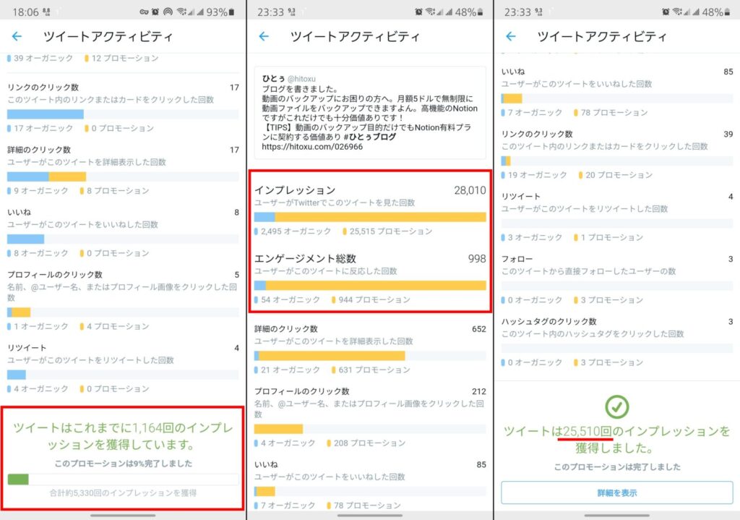Click the 詳細を表示 button
The width and height of the screenshot is (740, 520).
[617, 493]
